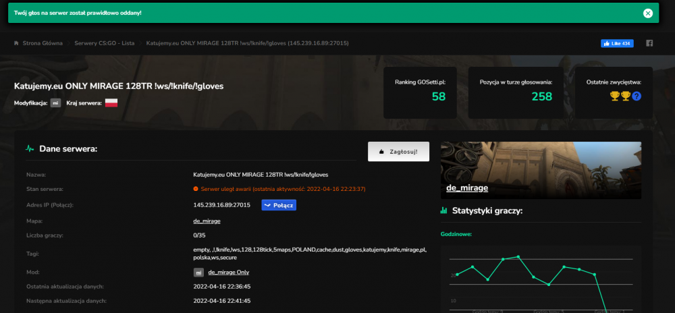The image size is (675, 313).
Task: Click the mi modification badge near the title
Action: [55, 103]
